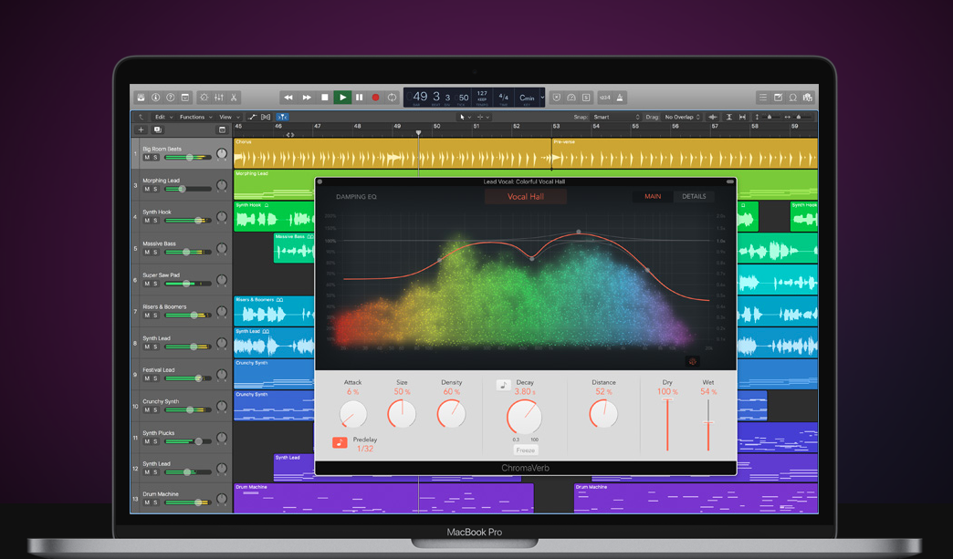Screen dimensions: 953x559
Task: Toggle the Replace mode icon
Action: tap(556, 97)
